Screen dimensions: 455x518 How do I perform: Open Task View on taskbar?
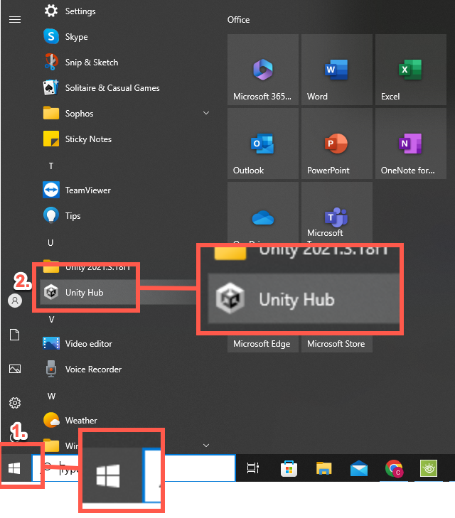point(253,468)
